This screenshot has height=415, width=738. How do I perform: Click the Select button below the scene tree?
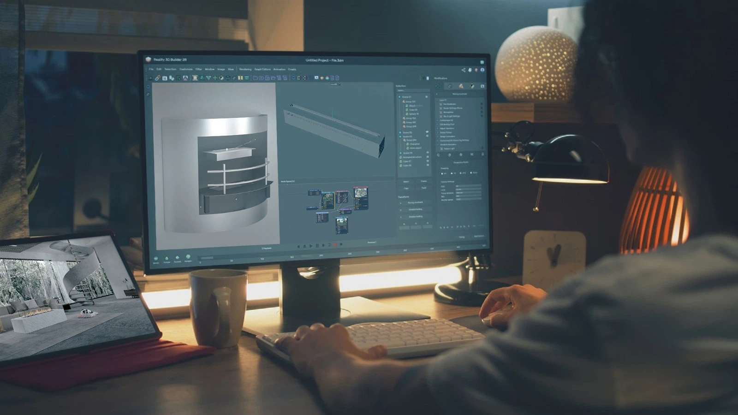(406, 181)
